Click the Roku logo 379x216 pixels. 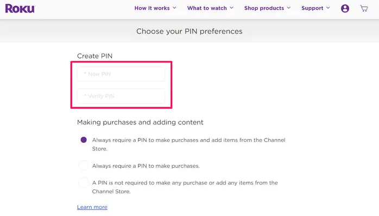[x=20, y=9]
